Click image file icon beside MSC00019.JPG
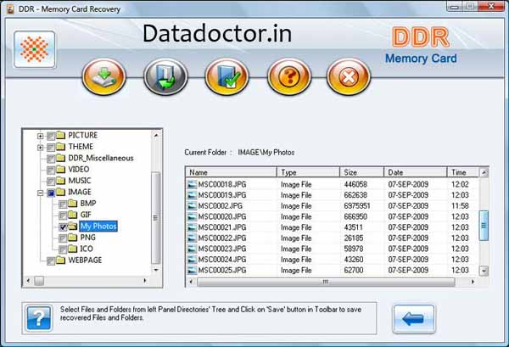The image size is (509, 347). [x=192, y=195]
